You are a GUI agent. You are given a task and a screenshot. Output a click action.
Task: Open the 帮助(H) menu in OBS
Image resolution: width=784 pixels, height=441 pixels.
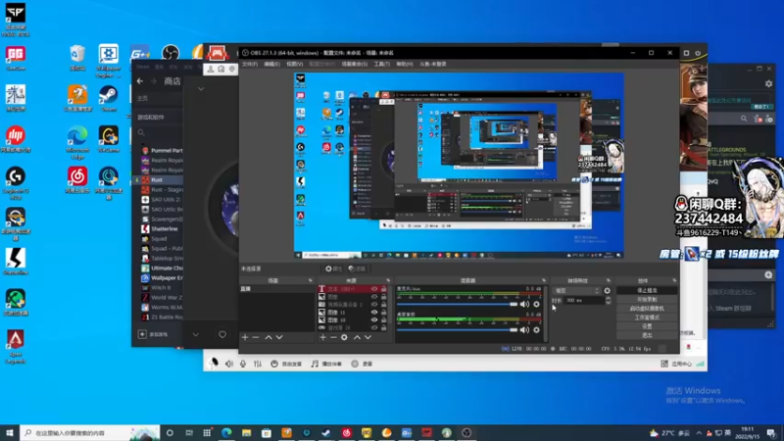pyautogui.click(x=405, y=64)
